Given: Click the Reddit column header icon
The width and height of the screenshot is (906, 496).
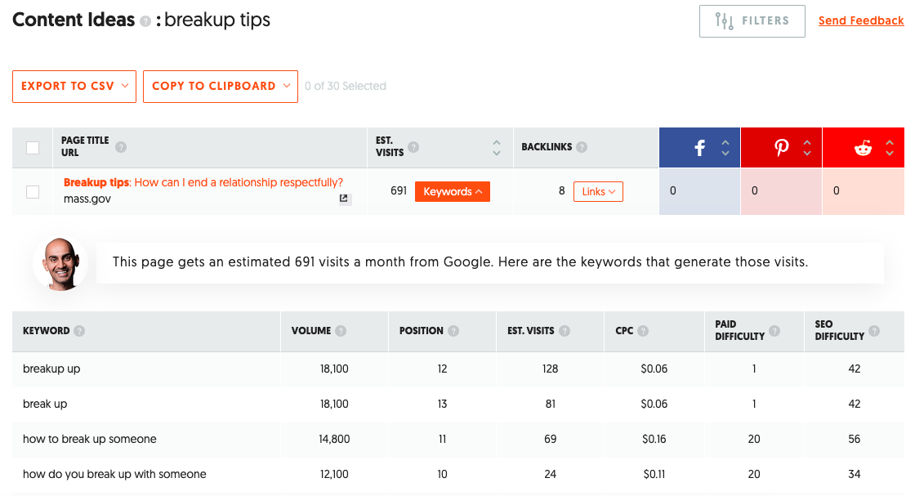Looking at the screenshot, I should pyautogui.click(x=864, y=148).
